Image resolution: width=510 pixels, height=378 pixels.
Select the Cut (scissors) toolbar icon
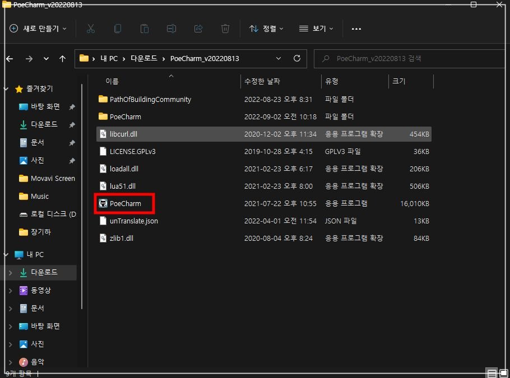91,29
